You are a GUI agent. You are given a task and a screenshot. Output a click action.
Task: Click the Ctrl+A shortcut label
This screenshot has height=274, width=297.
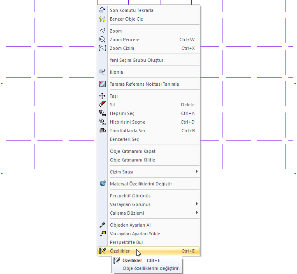pos(188,113)
